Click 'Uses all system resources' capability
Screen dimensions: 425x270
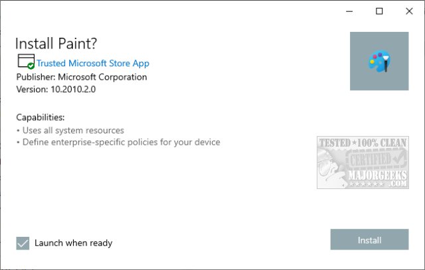[x=73, y=130]
